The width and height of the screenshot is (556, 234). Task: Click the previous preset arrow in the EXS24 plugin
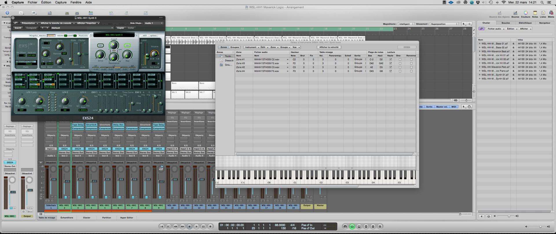tap(42, 28)
